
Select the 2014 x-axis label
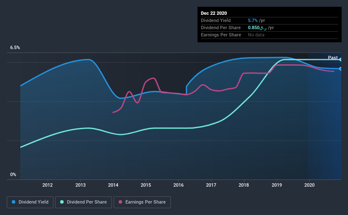[x=113, y=185]
